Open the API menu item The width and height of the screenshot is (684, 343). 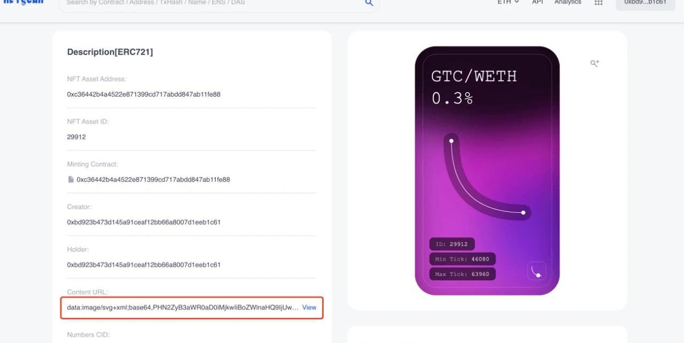(x=538, y=3)
